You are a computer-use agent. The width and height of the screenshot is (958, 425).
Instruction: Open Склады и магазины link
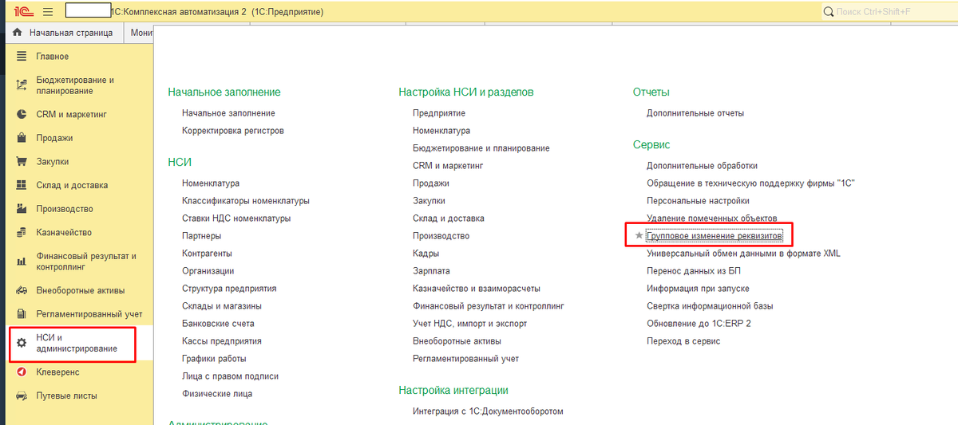pos(222,306)
